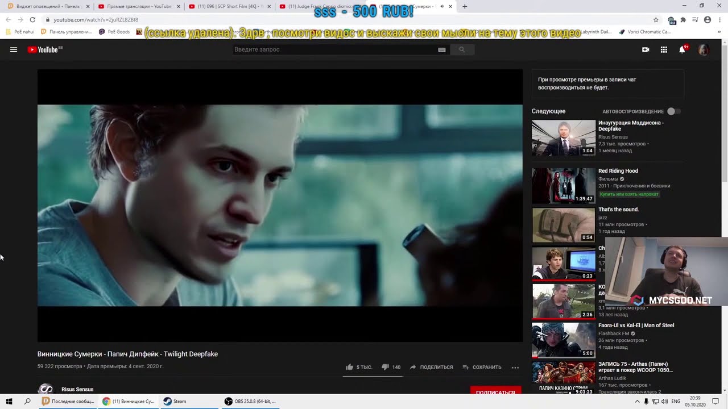The width and height of the screenshot is (728, 409).
Task: Open the YouTube guide hamburger menu
Action: click(14, 49)
